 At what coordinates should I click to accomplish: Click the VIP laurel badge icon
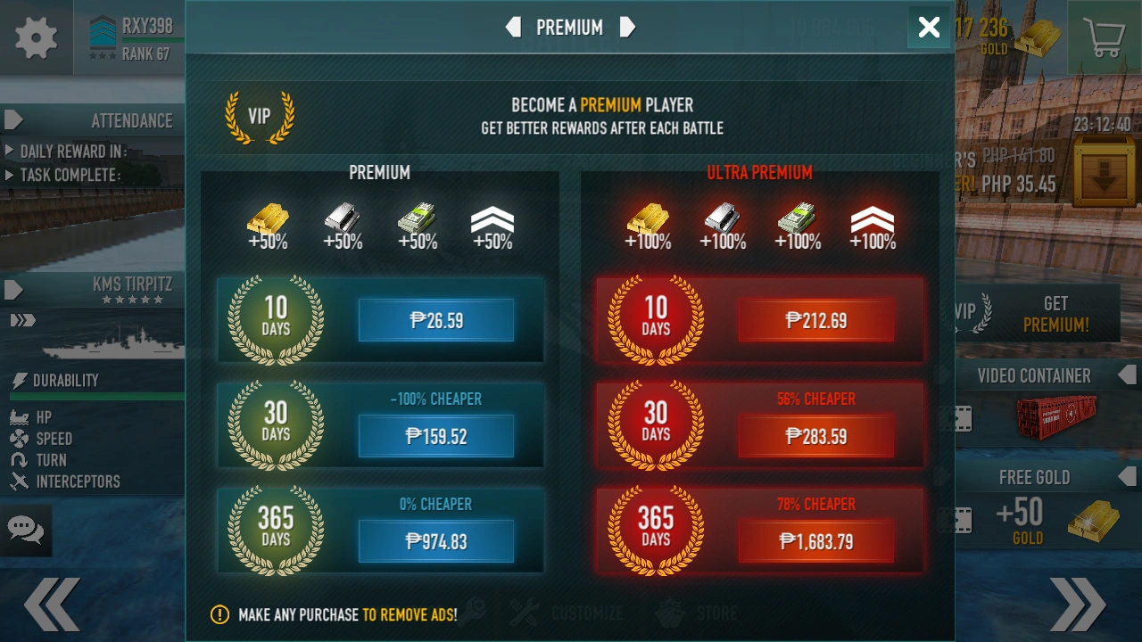click(259, 116)
